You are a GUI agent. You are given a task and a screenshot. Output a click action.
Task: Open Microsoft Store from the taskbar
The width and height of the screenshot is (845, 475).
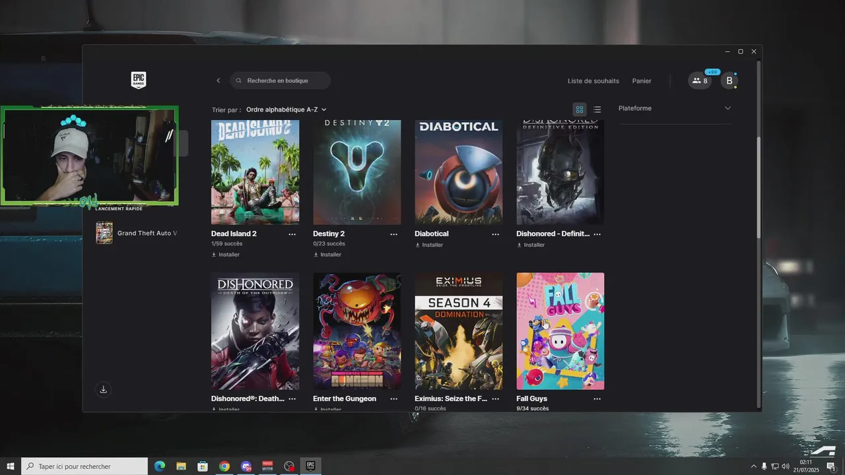pos(203,466)
